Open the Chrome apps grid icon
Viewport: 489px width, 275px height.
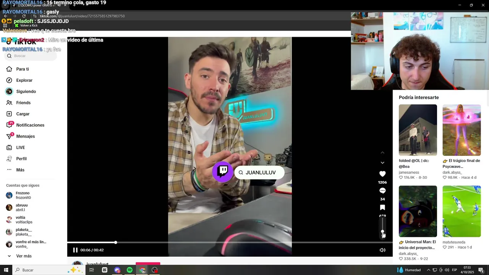coord(5,25)
